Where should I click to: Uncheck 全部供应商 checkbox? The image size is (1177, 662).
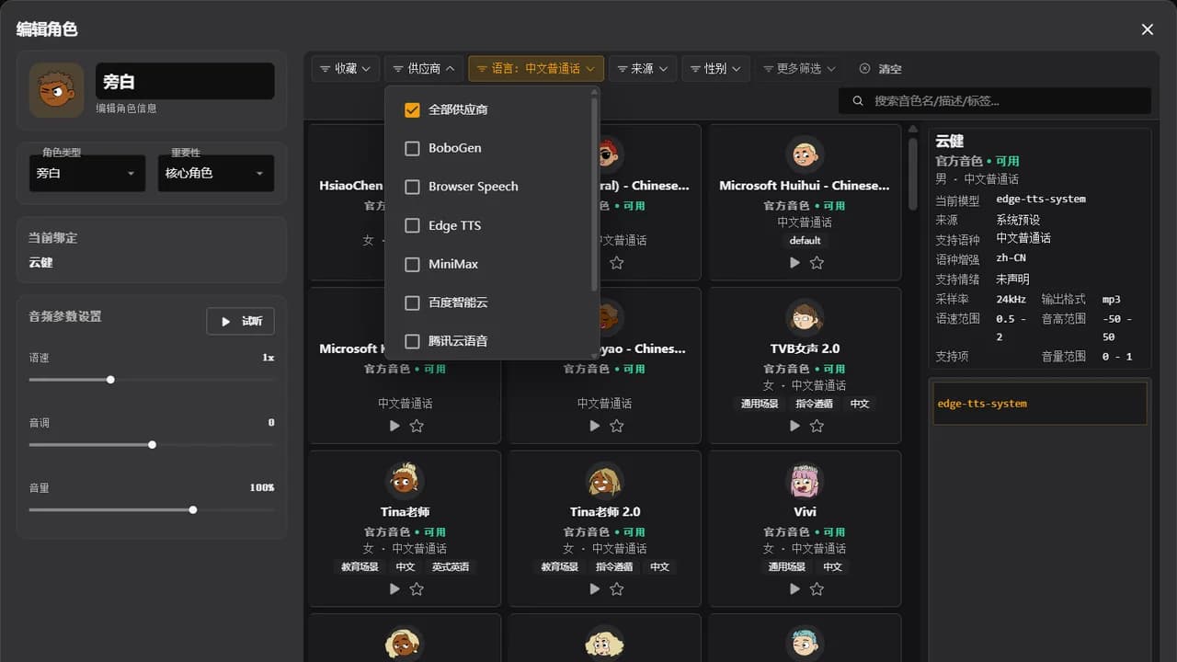412,109
